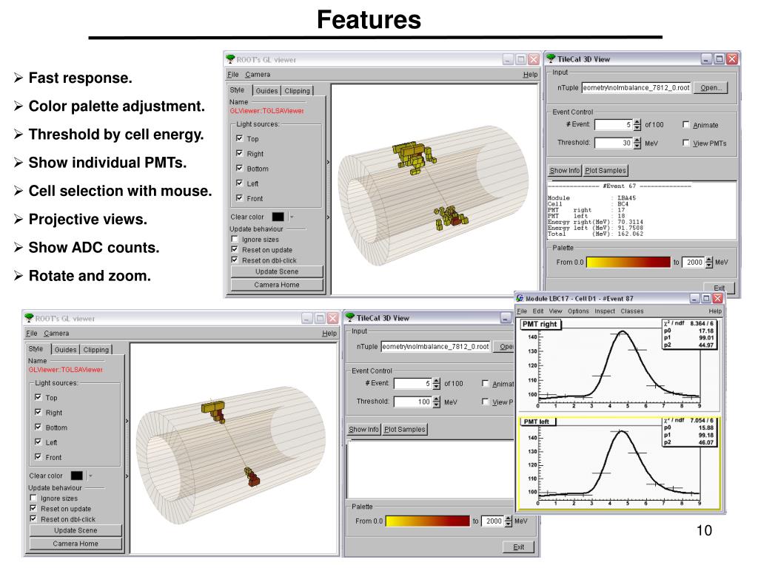Open Edit menu in Module LBC17 window
The width and height of the screenshot is (758, 568).
(538, 311)
